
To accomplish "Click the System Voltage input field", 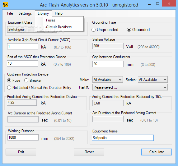I will [108, 46].
